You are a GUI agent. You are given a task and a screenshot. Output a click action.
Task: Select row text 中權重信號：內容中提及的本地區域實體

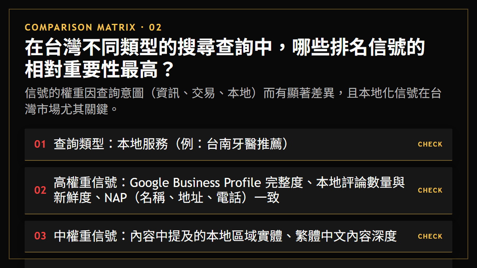pyautogui.click(x=225, y=236)
